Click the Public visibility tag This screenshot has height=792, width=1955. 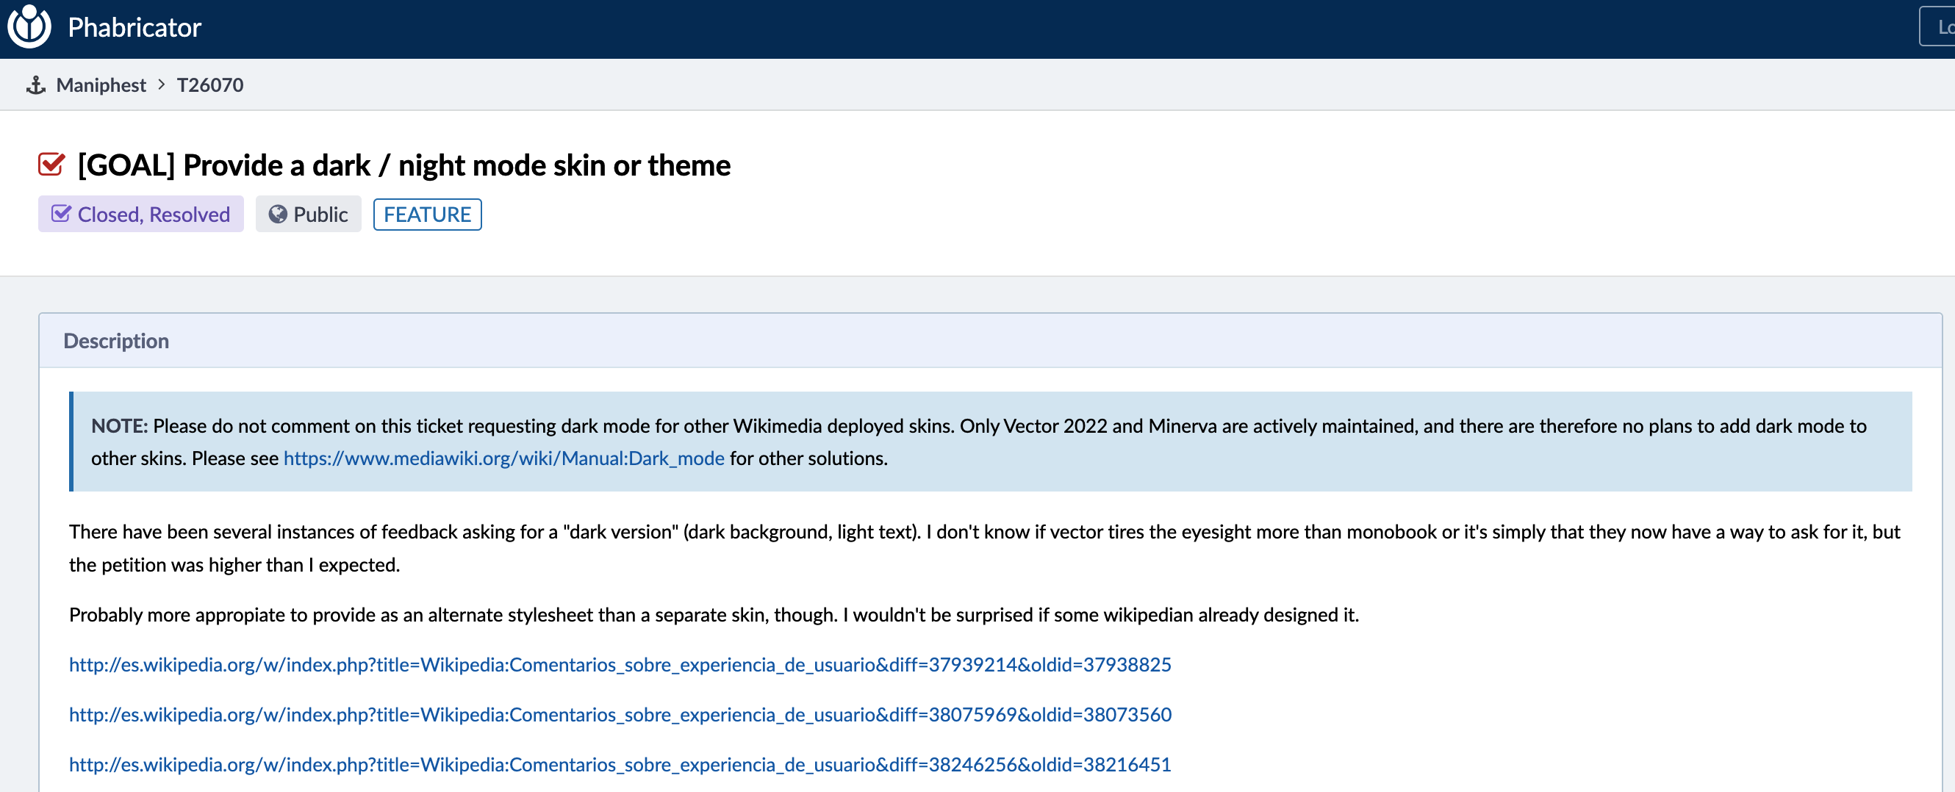pyautogui.click(x=308, y=214)
